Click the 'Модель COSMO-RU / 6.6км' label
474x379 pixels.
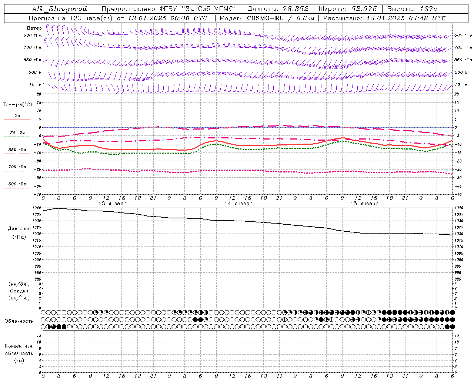point(267,18)
